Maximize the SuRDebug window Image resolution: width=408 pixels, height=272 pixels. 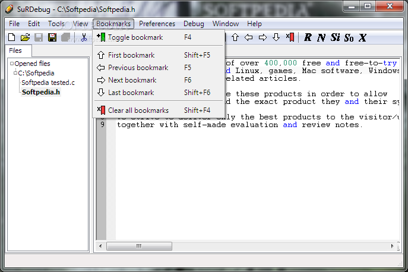pos(368,6)
